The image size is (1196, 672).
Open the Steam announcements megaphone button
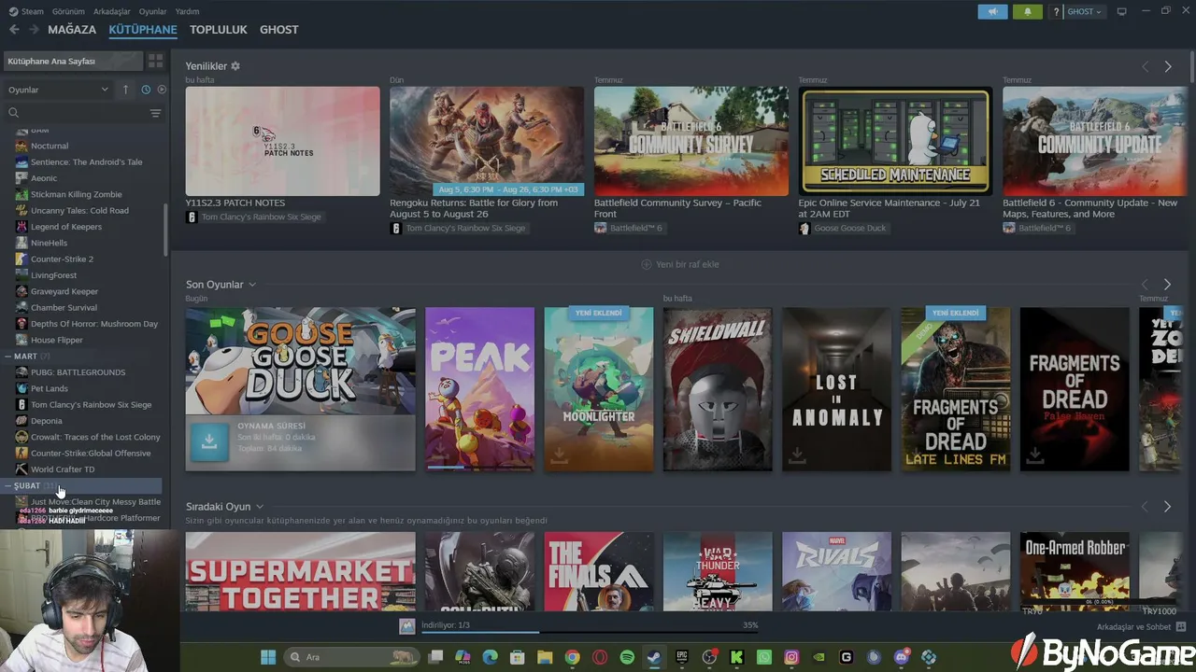[x=992, y=11]
